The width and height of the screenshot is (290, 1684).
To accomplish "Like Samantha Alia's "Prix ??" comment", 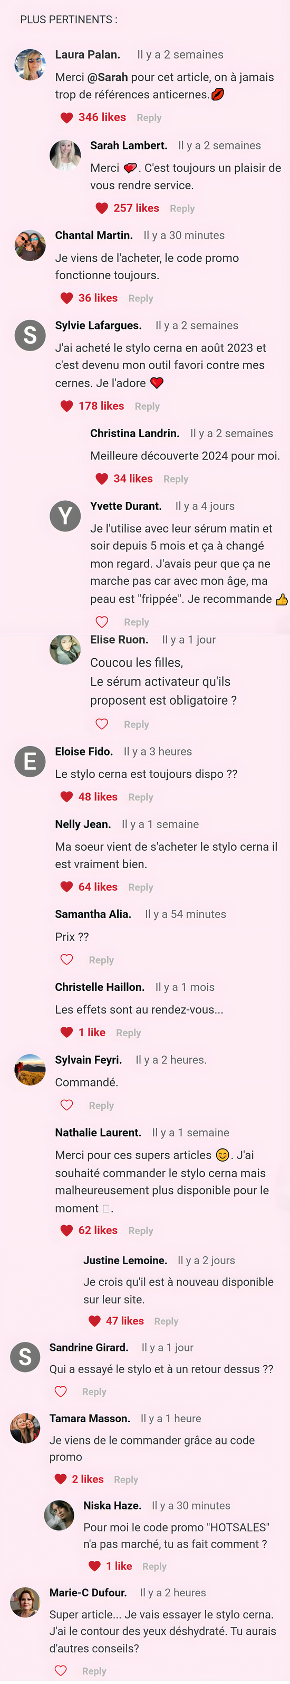I will click(66, 959).
